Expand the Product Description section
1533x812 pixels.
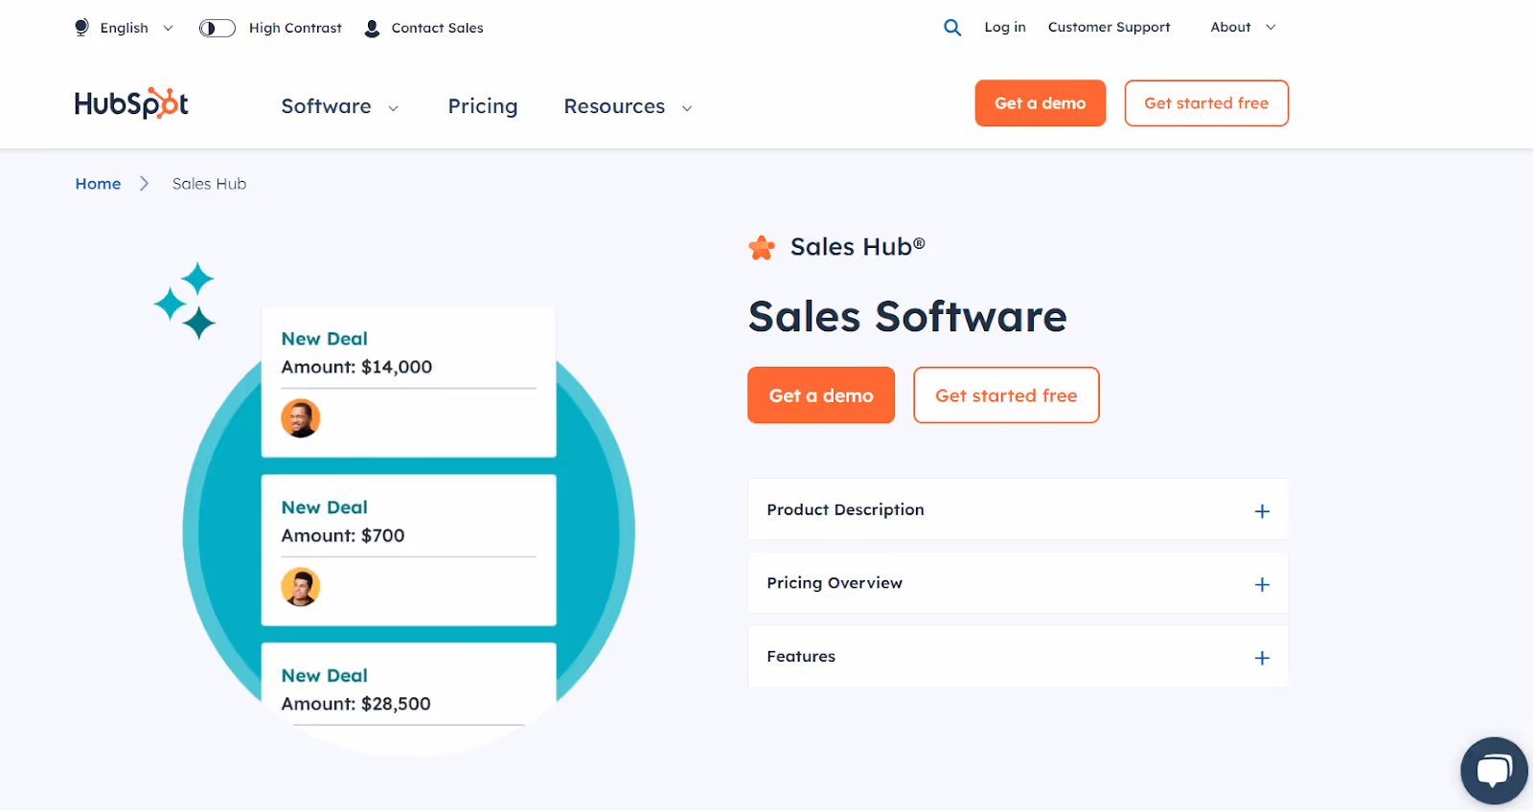pos(1018,509)
